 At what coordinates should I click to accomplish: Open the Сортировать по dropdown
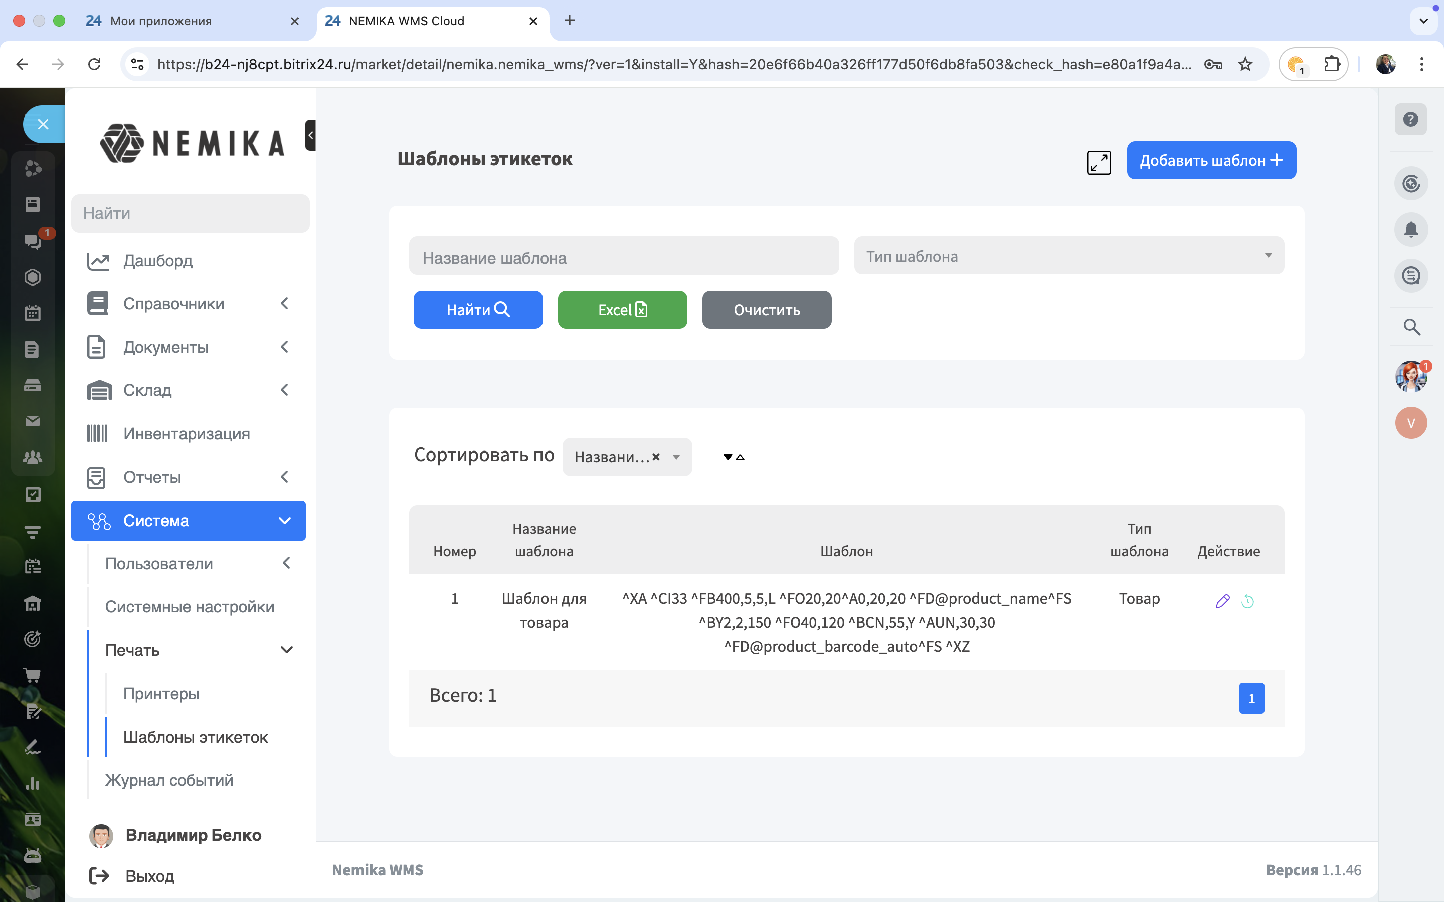(677, 457)
